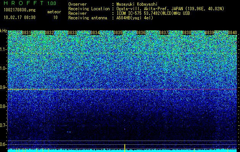Image resolution: width=240 pixels, height=152 pixels.
Task: Click the ICOM IC-575 receiver text
Action: coord(153,13)
